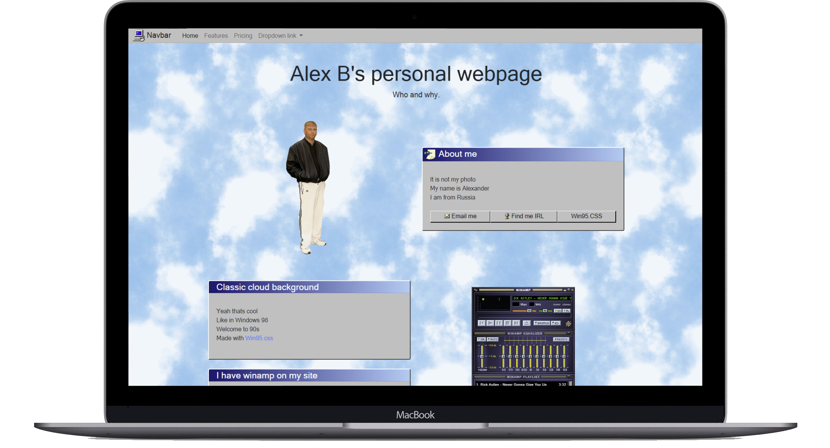Toggle the equalizer ON button
This screenshot has width=830, height=448.
481,339
